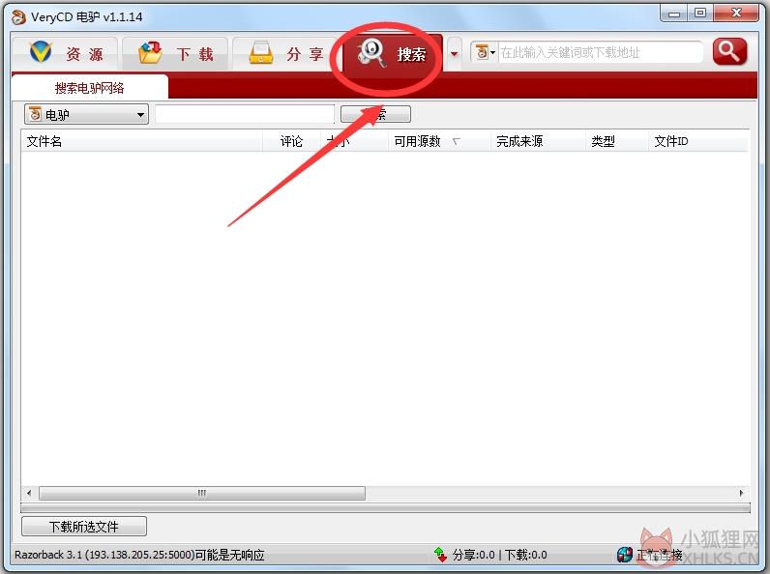Sort by 类型 column header
This screenshot has width=770, height=574.
[x=617, y=141]
